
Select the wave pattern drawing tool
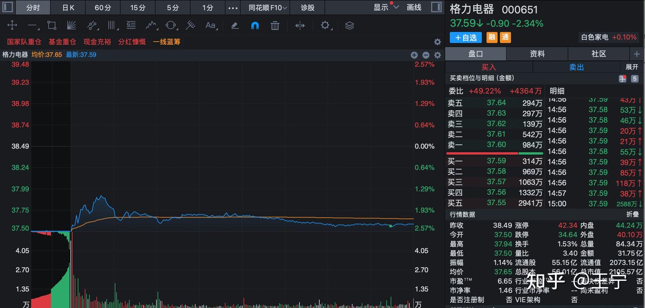point(151,25)
